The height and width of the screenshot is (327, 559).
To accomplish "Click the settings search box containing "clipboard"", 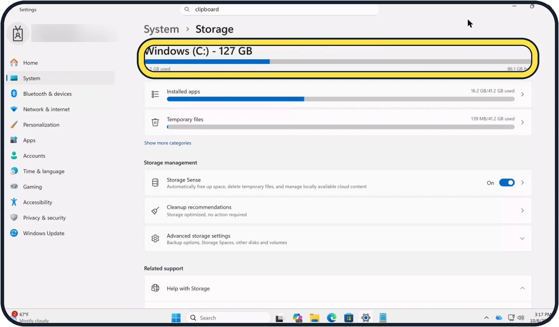I will pyautogui.click(x=279, y=9).
